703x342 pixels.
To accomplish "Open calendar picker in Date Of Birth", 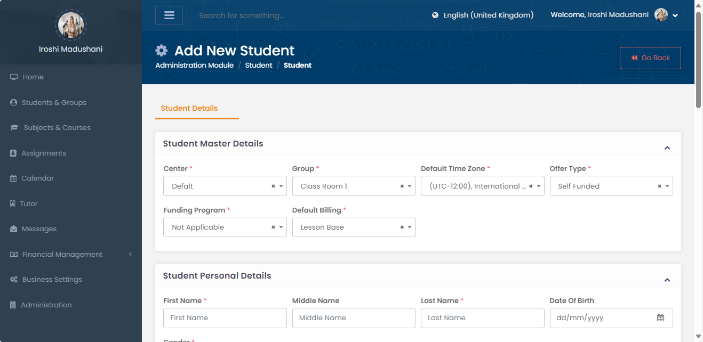I will point(660,318).
